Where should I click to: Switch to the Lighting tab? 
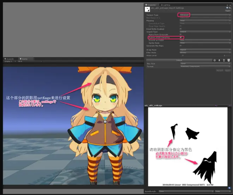(x=165, y=5)
